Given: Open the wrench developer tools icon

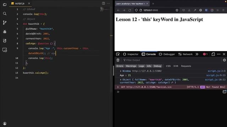Looking at the screenshot, I should point(195,10).
